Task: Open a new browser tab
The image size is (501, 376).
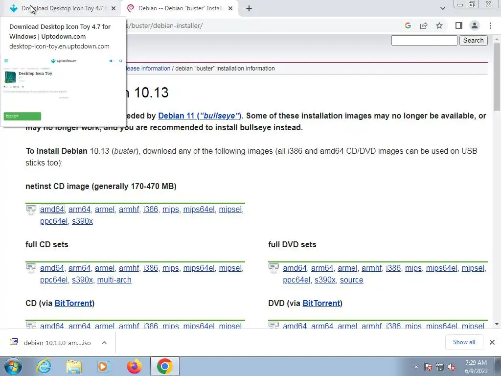Action: tap(249, 9)
